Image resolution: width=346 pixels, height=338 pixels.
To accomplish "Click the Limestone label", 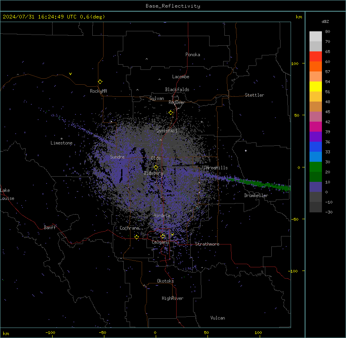I will coord(61,143).
